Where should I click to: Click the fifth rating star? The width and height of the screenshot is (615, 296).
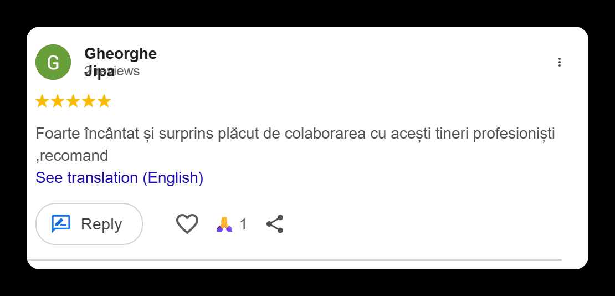point(104,101)
